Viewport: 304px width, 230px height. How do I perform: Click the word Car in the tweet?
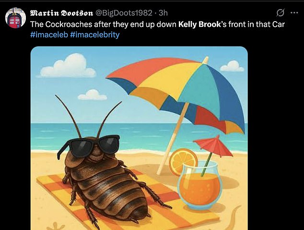[x=278, y=24]
